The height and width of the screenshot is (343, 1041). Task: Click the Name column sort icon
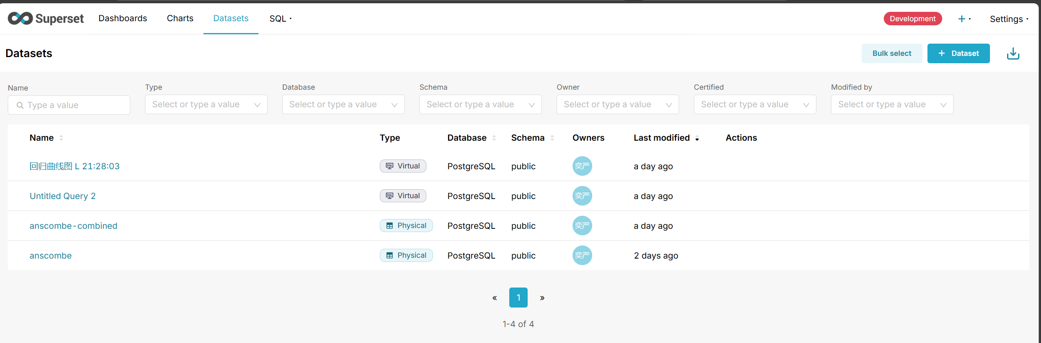point(61,138)
